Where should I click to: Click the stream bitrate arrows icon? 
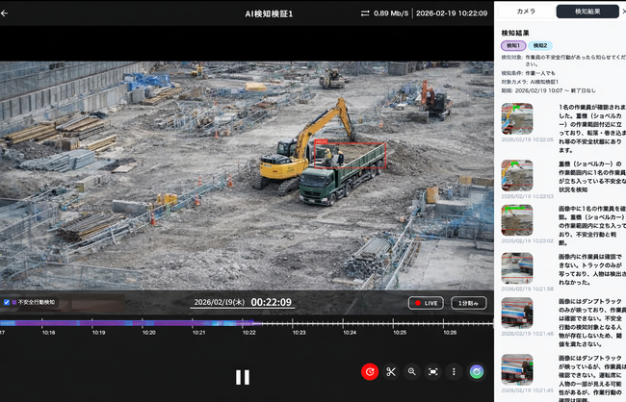point(365,13)
